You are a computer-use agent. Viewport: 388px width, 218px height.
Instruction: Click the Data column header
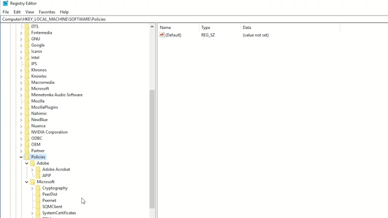click(x=247, y=27)
